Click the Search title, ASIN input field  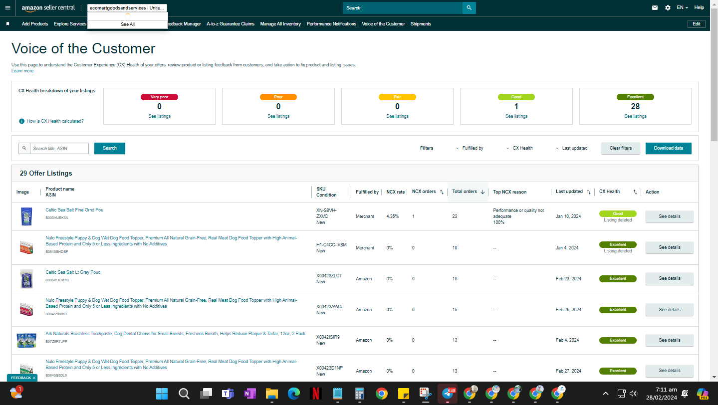click(x=59, y=148)
